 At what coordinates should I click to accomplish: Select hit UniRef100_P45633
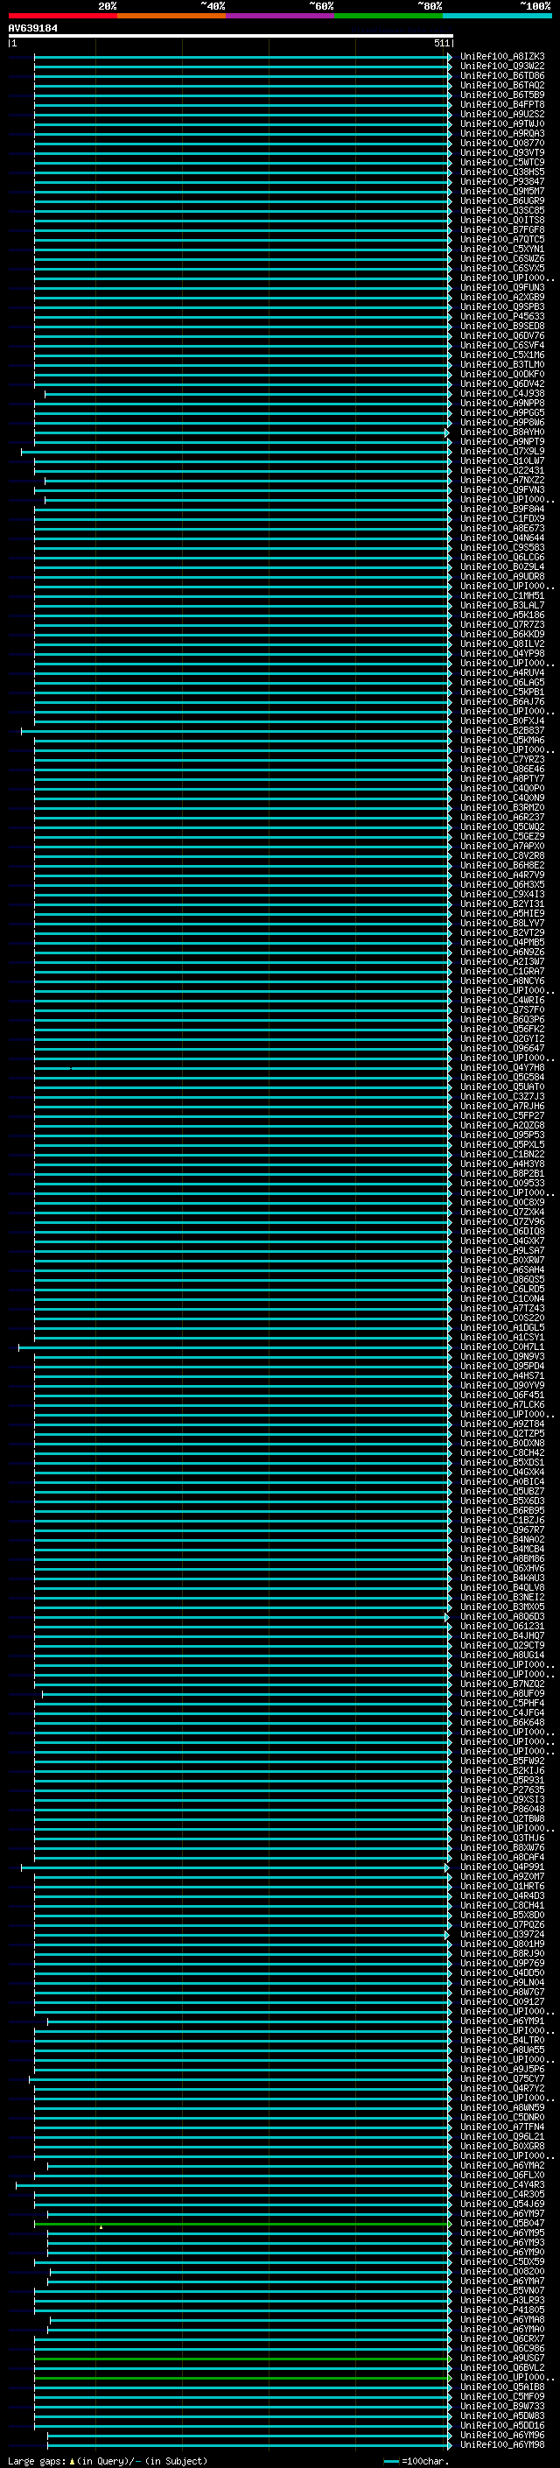(502, 316)
